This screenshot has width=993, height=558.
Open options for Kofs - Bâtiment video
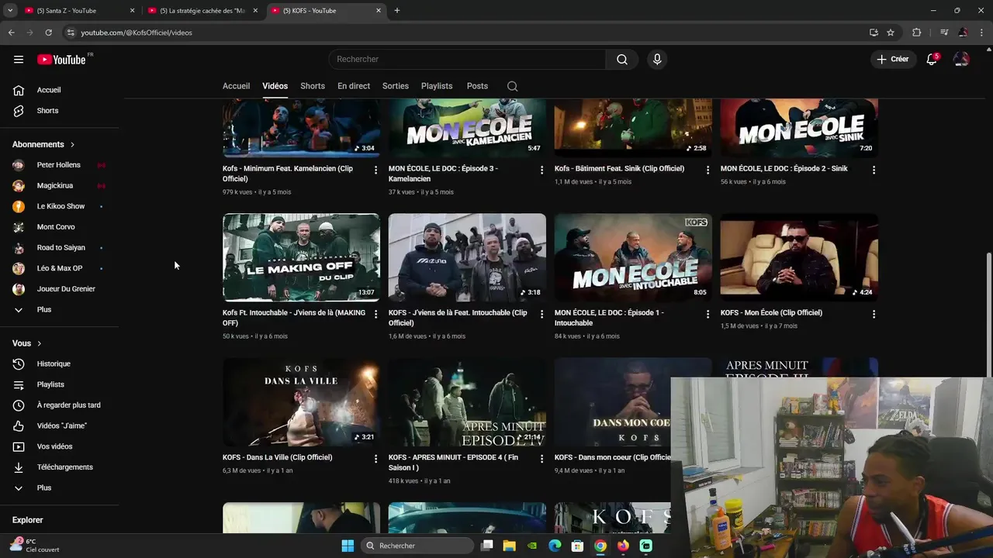708,170
